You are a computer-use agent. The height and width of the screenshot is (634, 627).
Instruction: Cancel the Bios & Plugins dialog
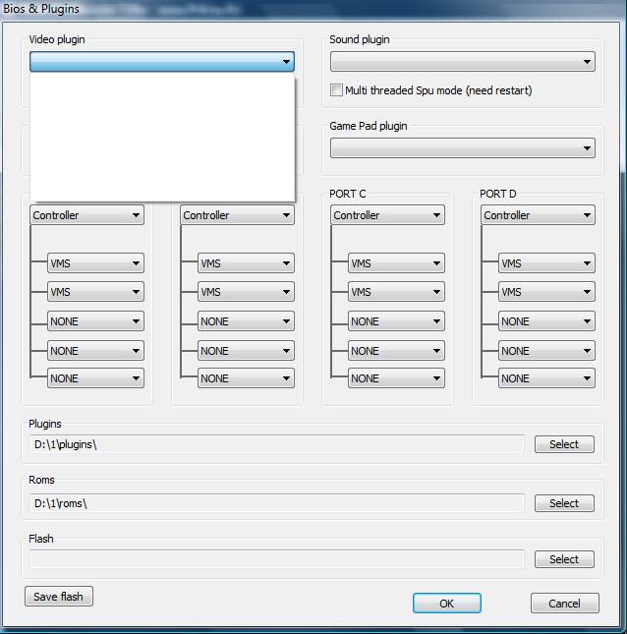[x=564, y=604]
